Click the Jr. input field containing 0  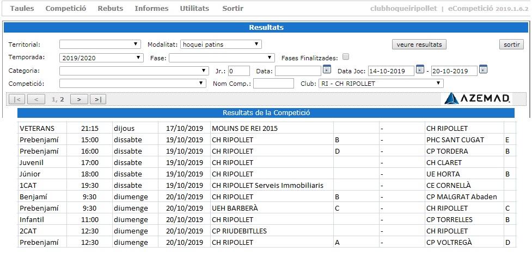[x=239, y=71]
